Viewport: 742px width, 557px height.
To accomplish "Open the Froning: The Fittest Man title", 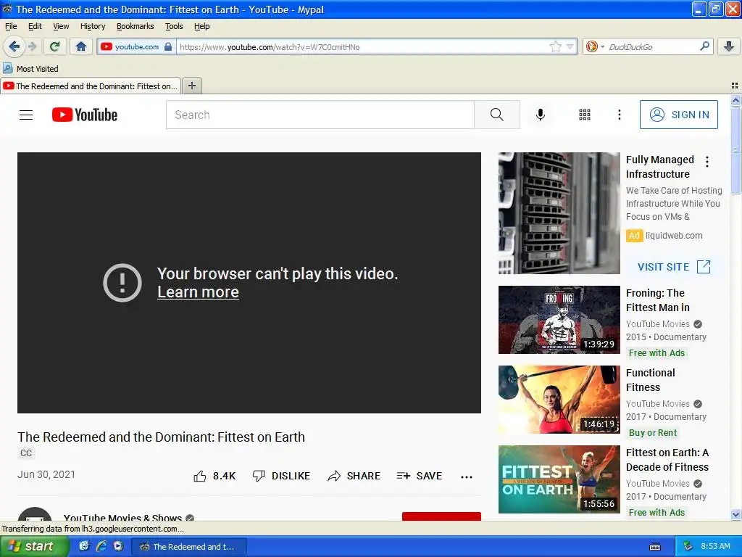I will coord(658,300).
